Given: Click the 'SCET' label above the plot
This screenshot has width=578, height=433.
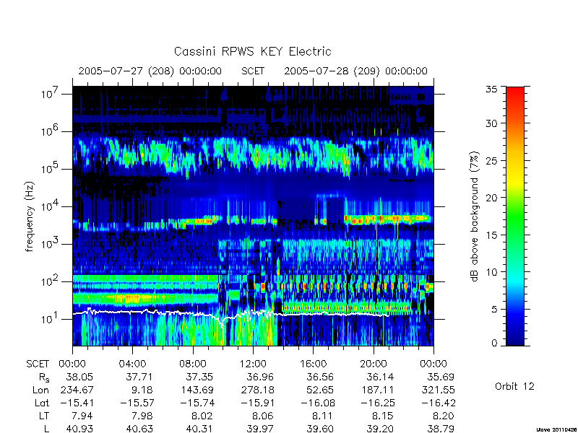Looking at the screenshot, I should [x=253, y=71].
